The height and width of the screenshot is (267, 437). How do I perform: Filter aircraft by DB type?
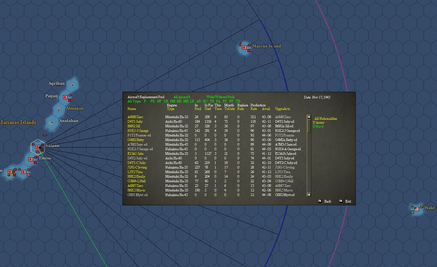pyautogui.click(x=166, y=101)
